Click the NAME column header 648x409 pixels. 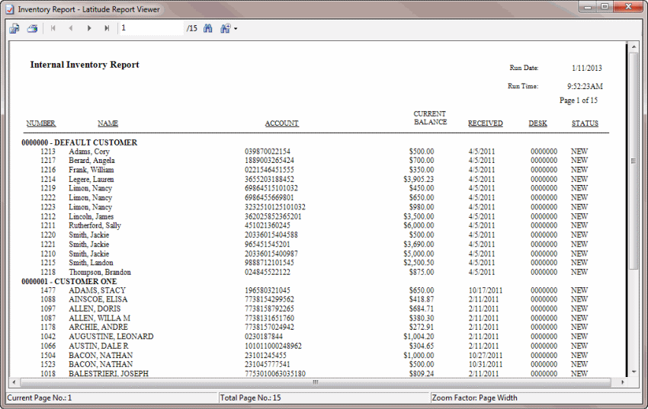107,123
